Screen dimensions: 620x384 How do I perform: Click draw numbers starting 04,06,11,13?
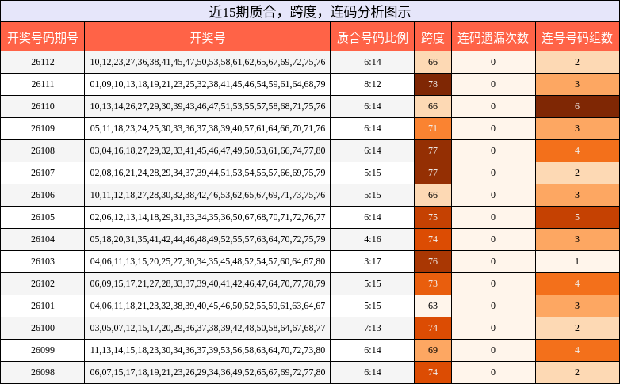click(208, 261)
